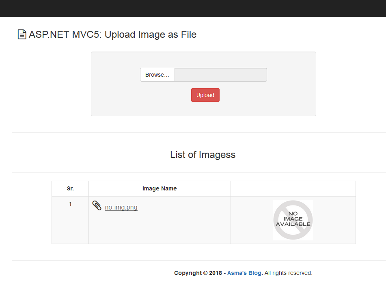Click the file path input next to Browse
The width and height of the screenshot is (386, 296).
click(220, 75)
